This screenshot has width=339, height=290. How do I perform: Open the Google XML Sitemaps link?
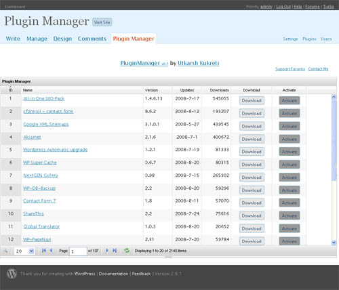[46, 124]
